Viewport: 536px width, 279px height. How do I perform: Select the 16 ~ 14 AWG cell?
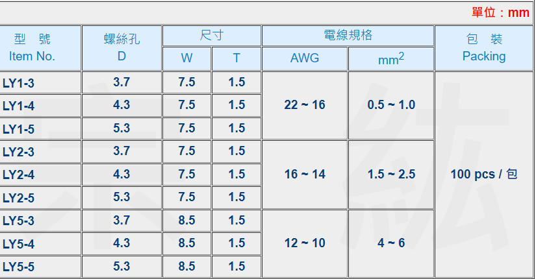pyautogui.click(x=305, y=175)
